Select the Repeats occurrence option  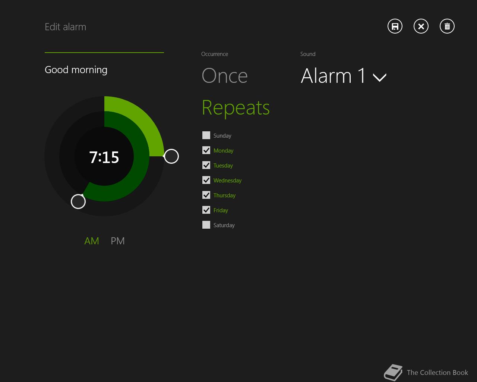[x=236, y=108]
